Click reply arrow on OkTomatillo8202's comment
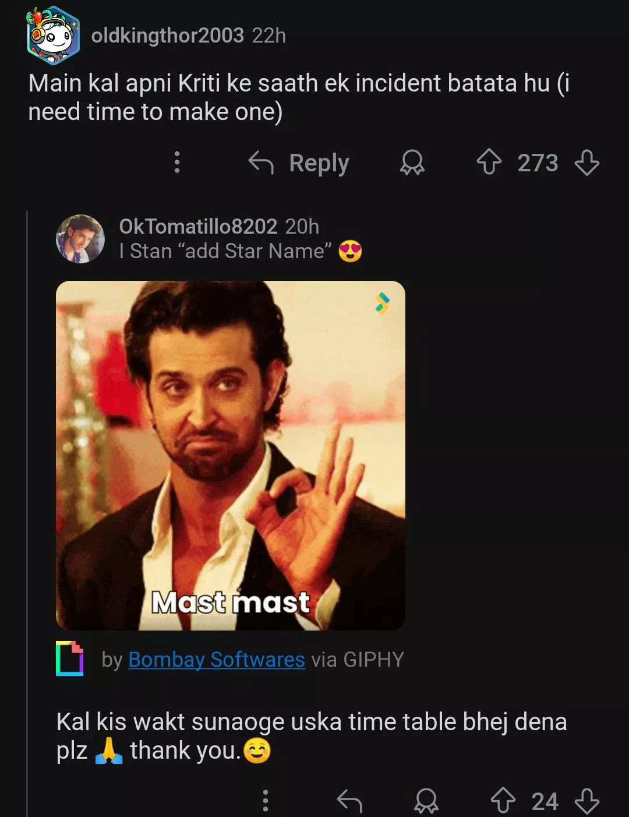The image size is (629, 817). point(350,801)
